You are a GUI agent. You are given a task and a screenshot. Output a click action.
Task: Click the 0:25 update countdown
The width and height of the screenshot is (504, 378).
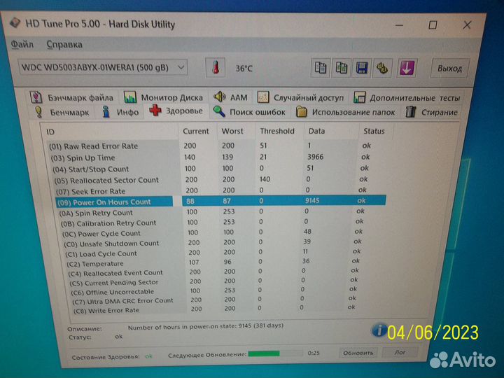click(x=314, y=353)
